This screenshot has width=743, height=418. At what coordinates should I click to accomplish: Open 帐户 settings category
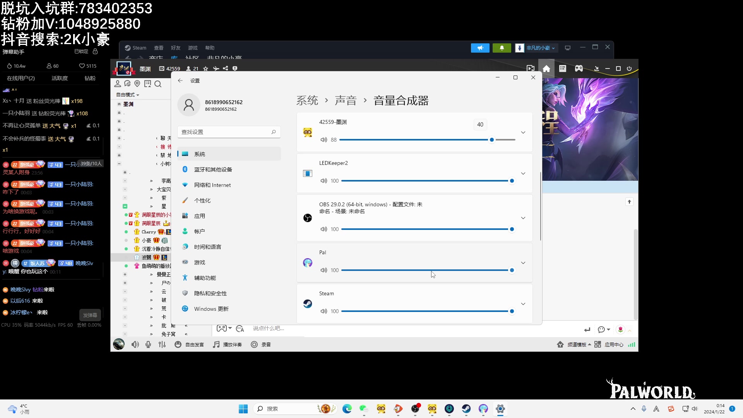pyautogui.click(x=229, y=231)
